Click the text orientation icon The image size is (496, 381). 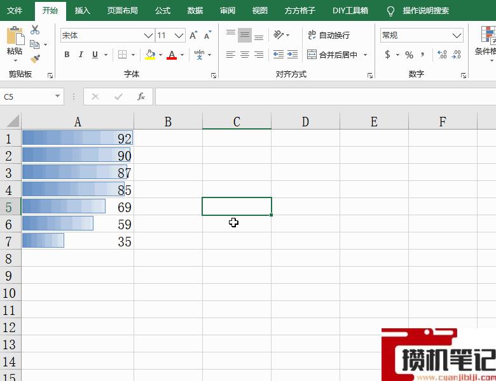279,35
